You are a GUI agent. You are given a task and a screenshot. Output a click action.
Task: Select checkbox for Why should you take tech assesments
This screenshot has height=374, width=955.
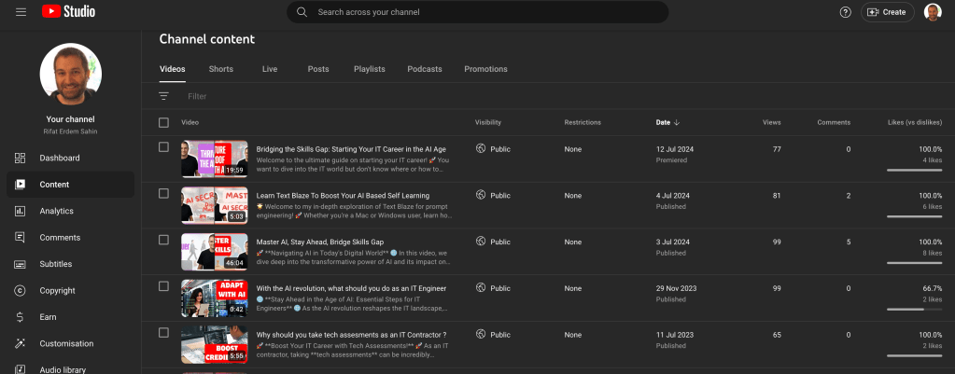click(163, 332)
